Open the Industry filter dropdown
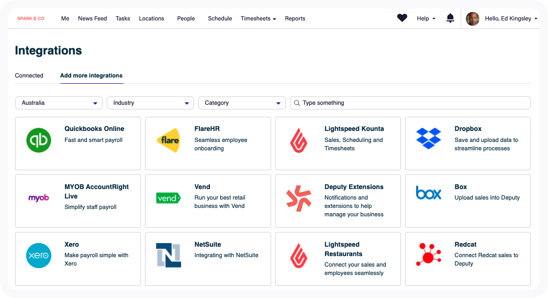This screenshot has height=298, width=548. pos(150,103)
